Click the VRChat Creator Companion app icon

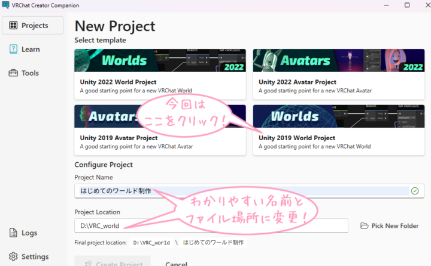5,5
